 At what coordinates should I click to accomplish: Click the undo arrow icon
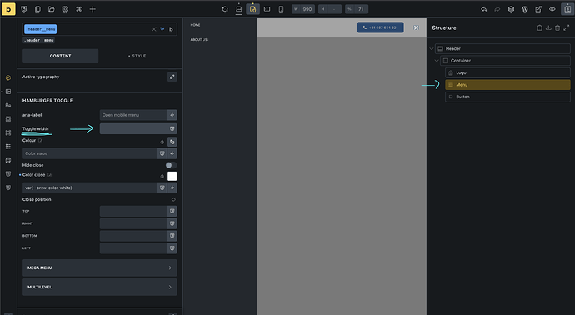point(483,9)
